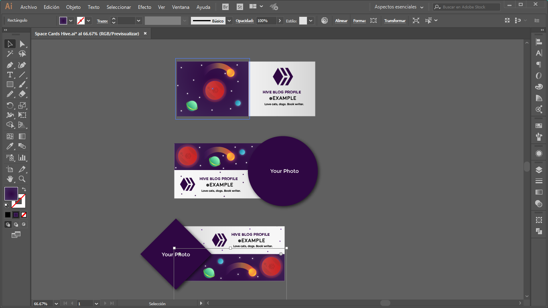Open the Character panel icon
This screenshot has width=548, height=308.
pos(539,53)
